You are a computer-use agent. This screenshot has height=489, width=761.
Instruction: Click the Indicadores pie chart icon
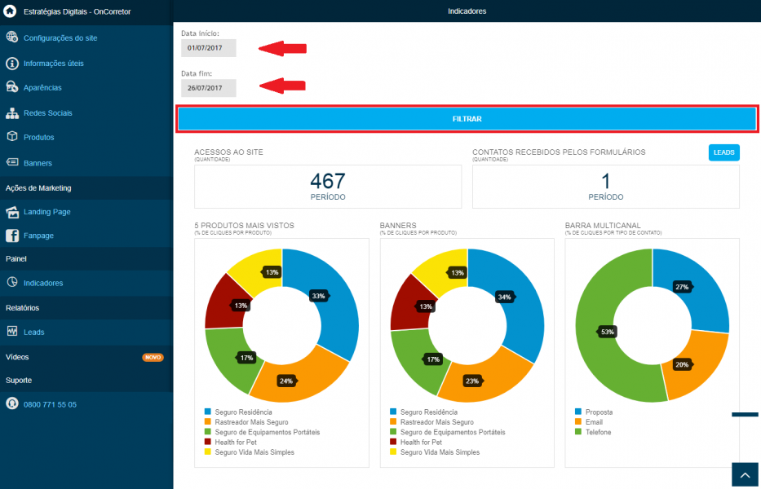[12, 282]
